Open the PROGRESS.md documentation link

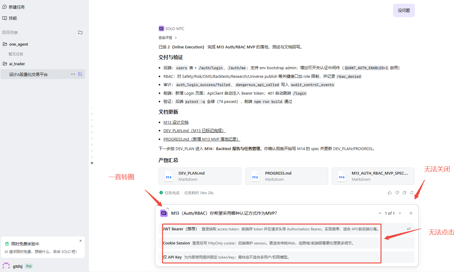202,139
